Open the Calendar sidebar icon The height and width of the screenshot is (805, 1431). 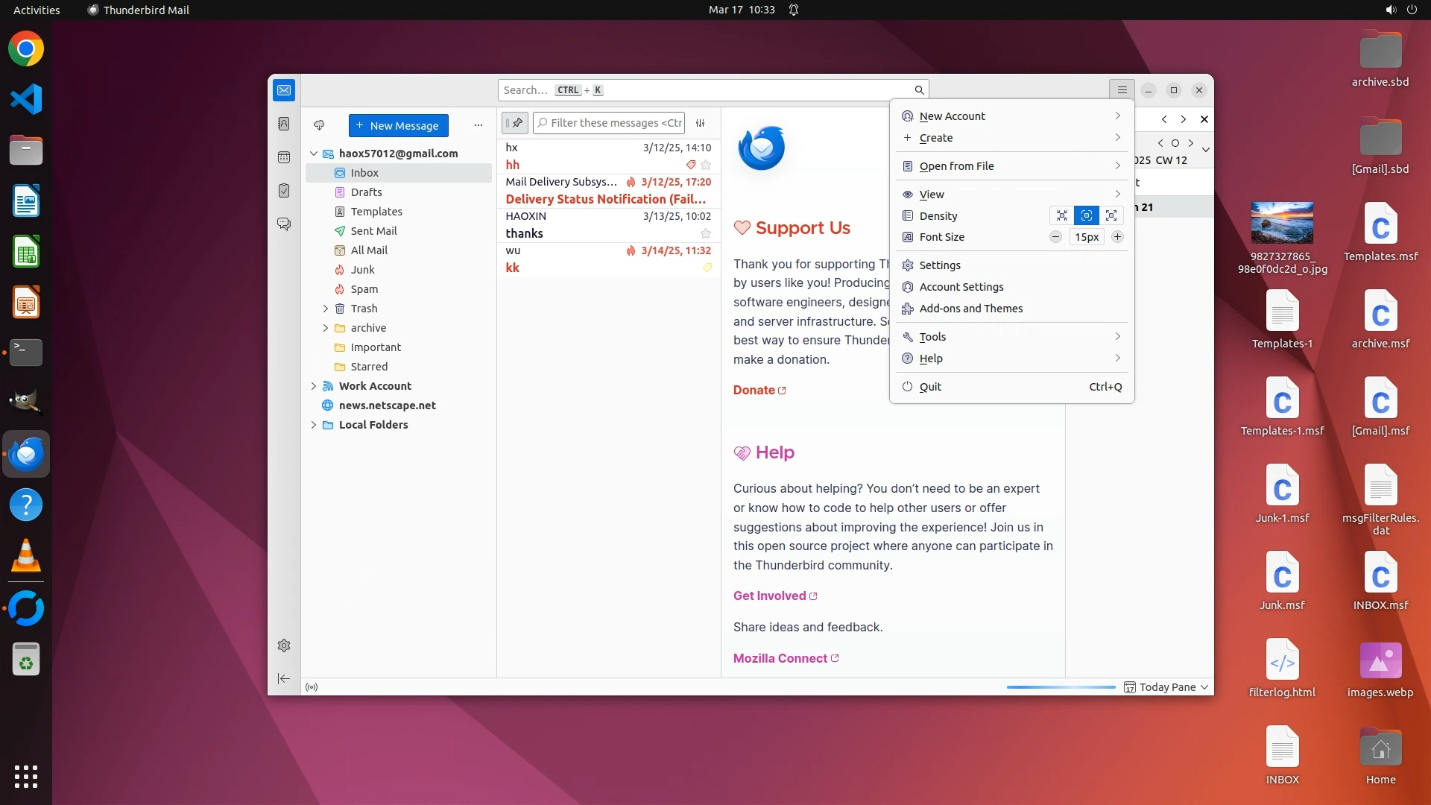(x=284, y=157)
